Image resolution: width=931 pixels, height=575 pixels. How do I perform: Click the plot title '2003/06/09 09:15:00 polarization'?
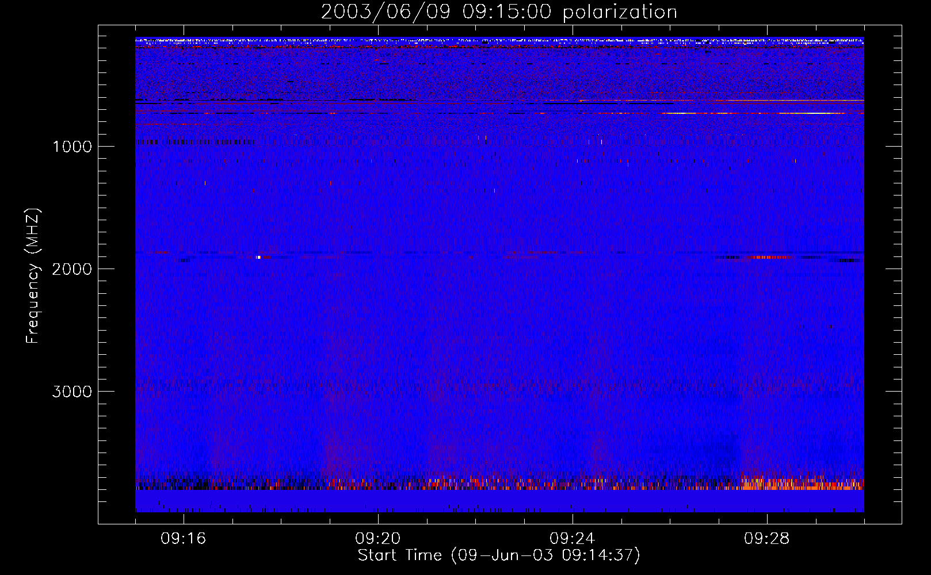pos(499,12)
